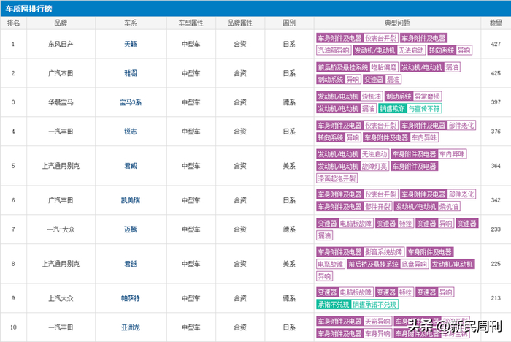Click the quantity value 364
This screenshot has height=342, width=511.
(496, 166)
